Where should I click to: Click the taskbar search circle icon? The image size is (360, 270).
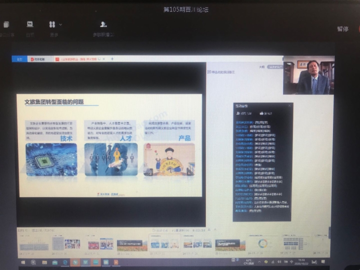pos(33,262)
